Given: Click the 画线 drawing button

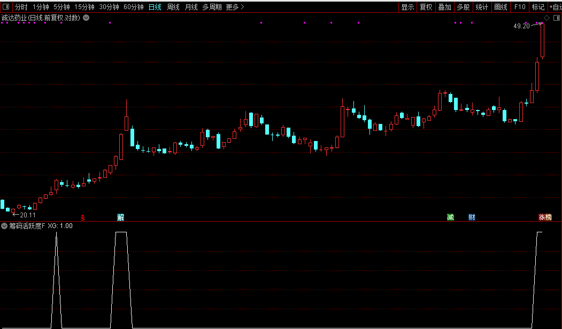Looking at the screenshot, I should coord(501,7).
